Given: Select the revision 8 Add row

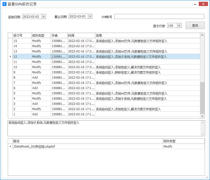Looking at the screenshot, I should pyautogui.click(x=90, y=77).
